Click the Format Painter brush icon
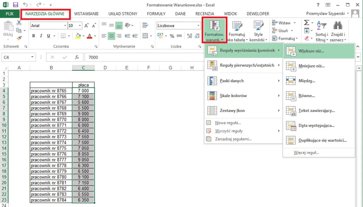This screenshot has width=363, height=207. 19,38
